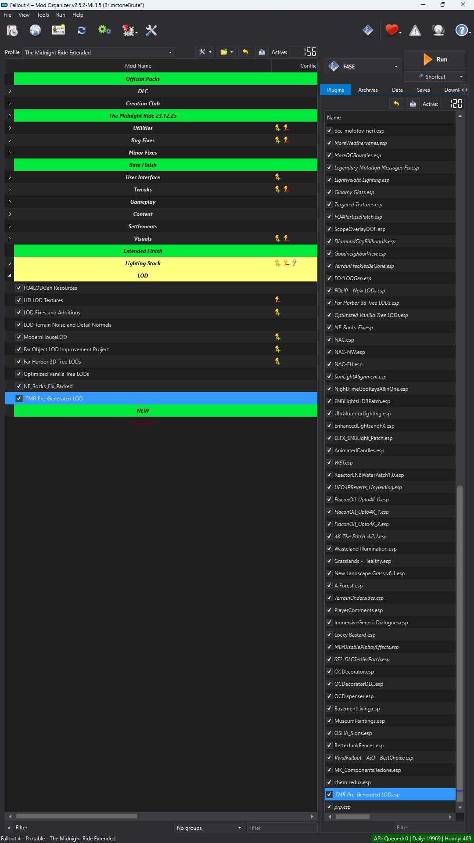Toggle the HD LOD Textures checkbox

tap(19, 300)
